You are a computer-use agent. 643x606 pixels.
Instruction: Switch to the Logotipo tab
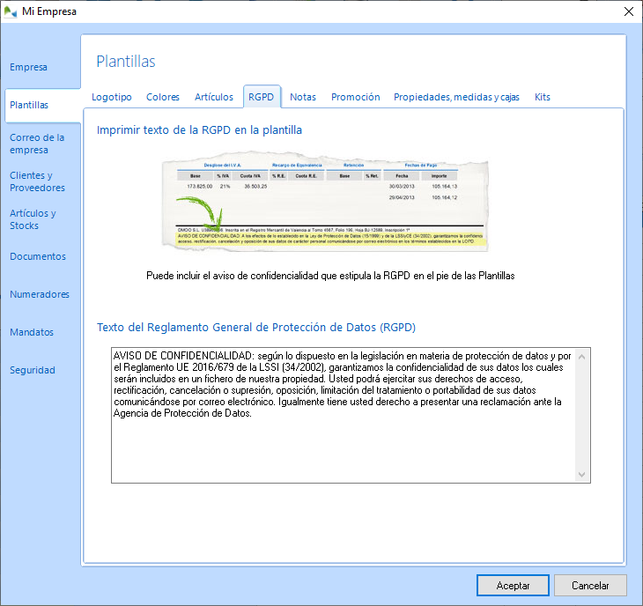[112, 97]
